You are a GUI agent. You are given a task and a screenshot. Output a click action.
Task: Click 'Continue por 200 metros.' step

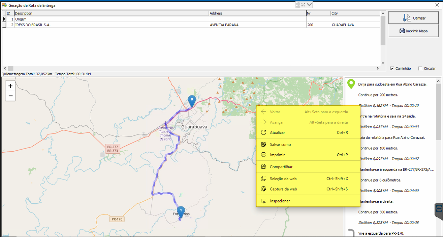point(378,95)
